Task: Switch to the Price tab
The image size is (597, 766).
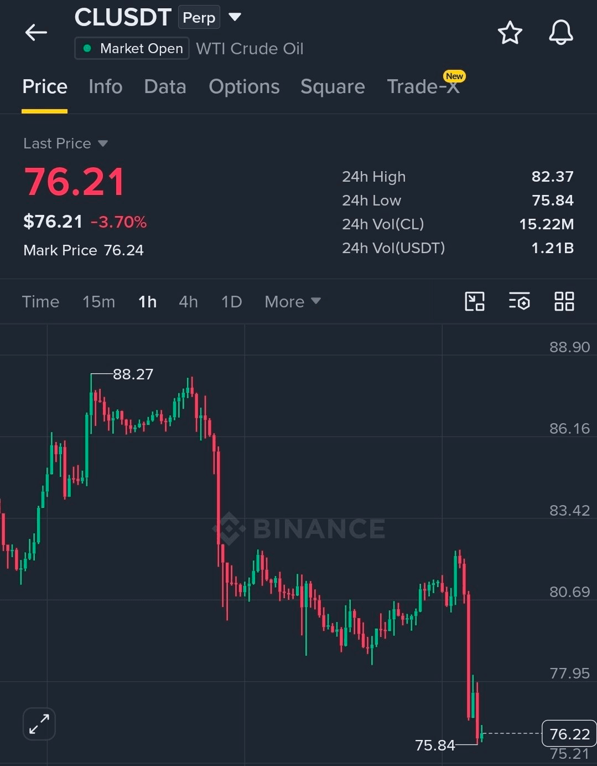Action: pos(45,86)
